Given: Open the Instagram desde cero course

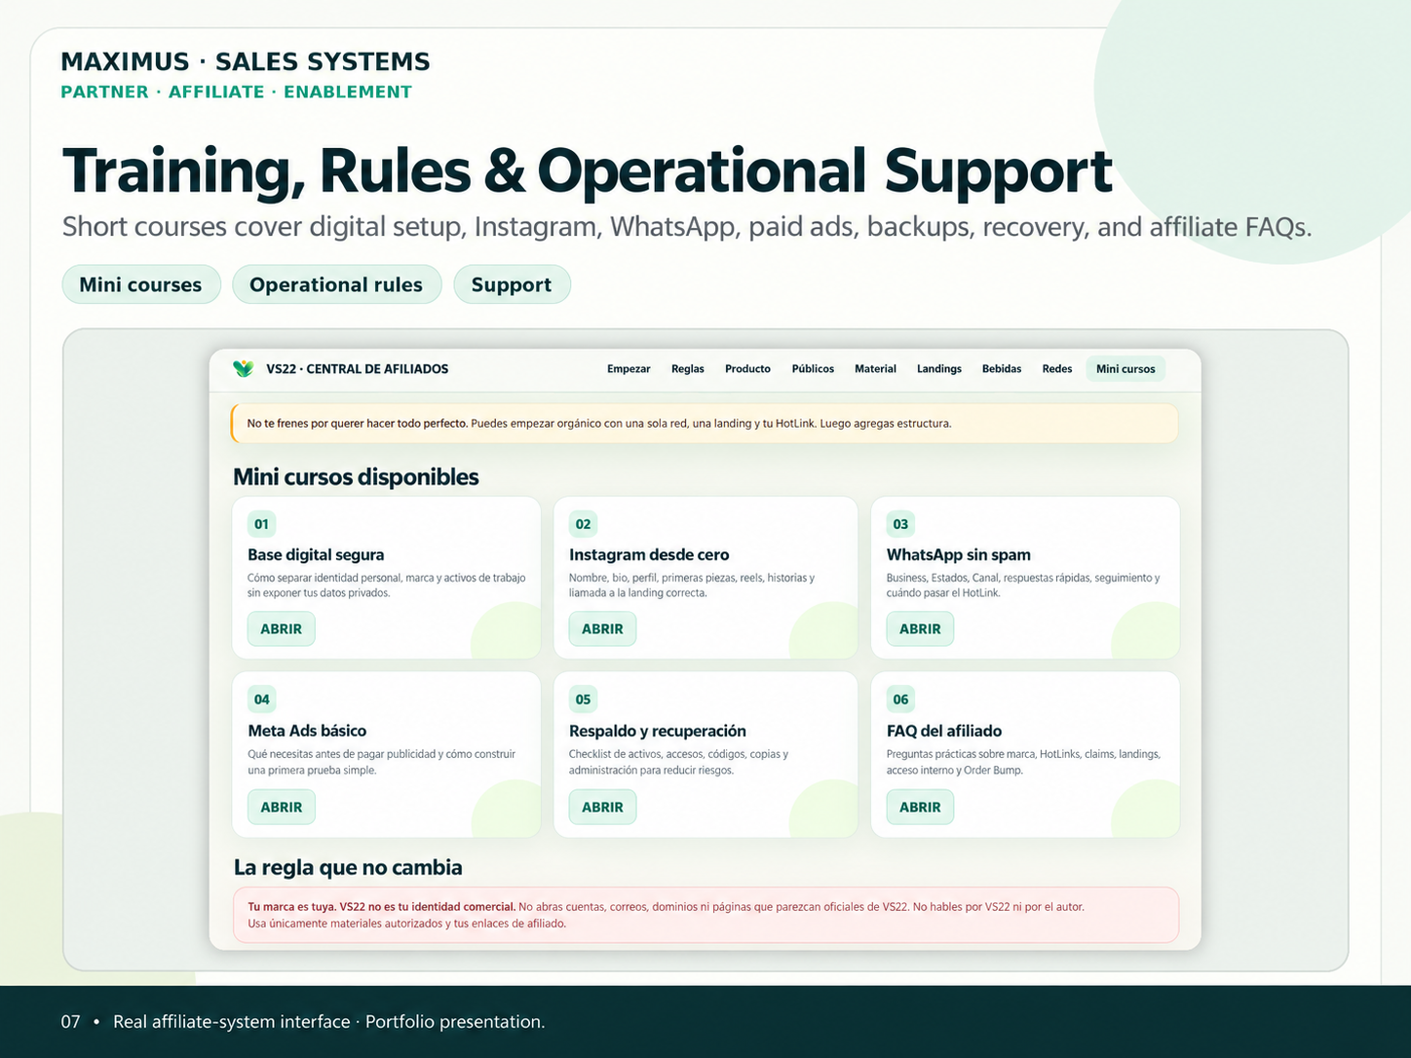Looking at the screenshot, I should 602,629.
